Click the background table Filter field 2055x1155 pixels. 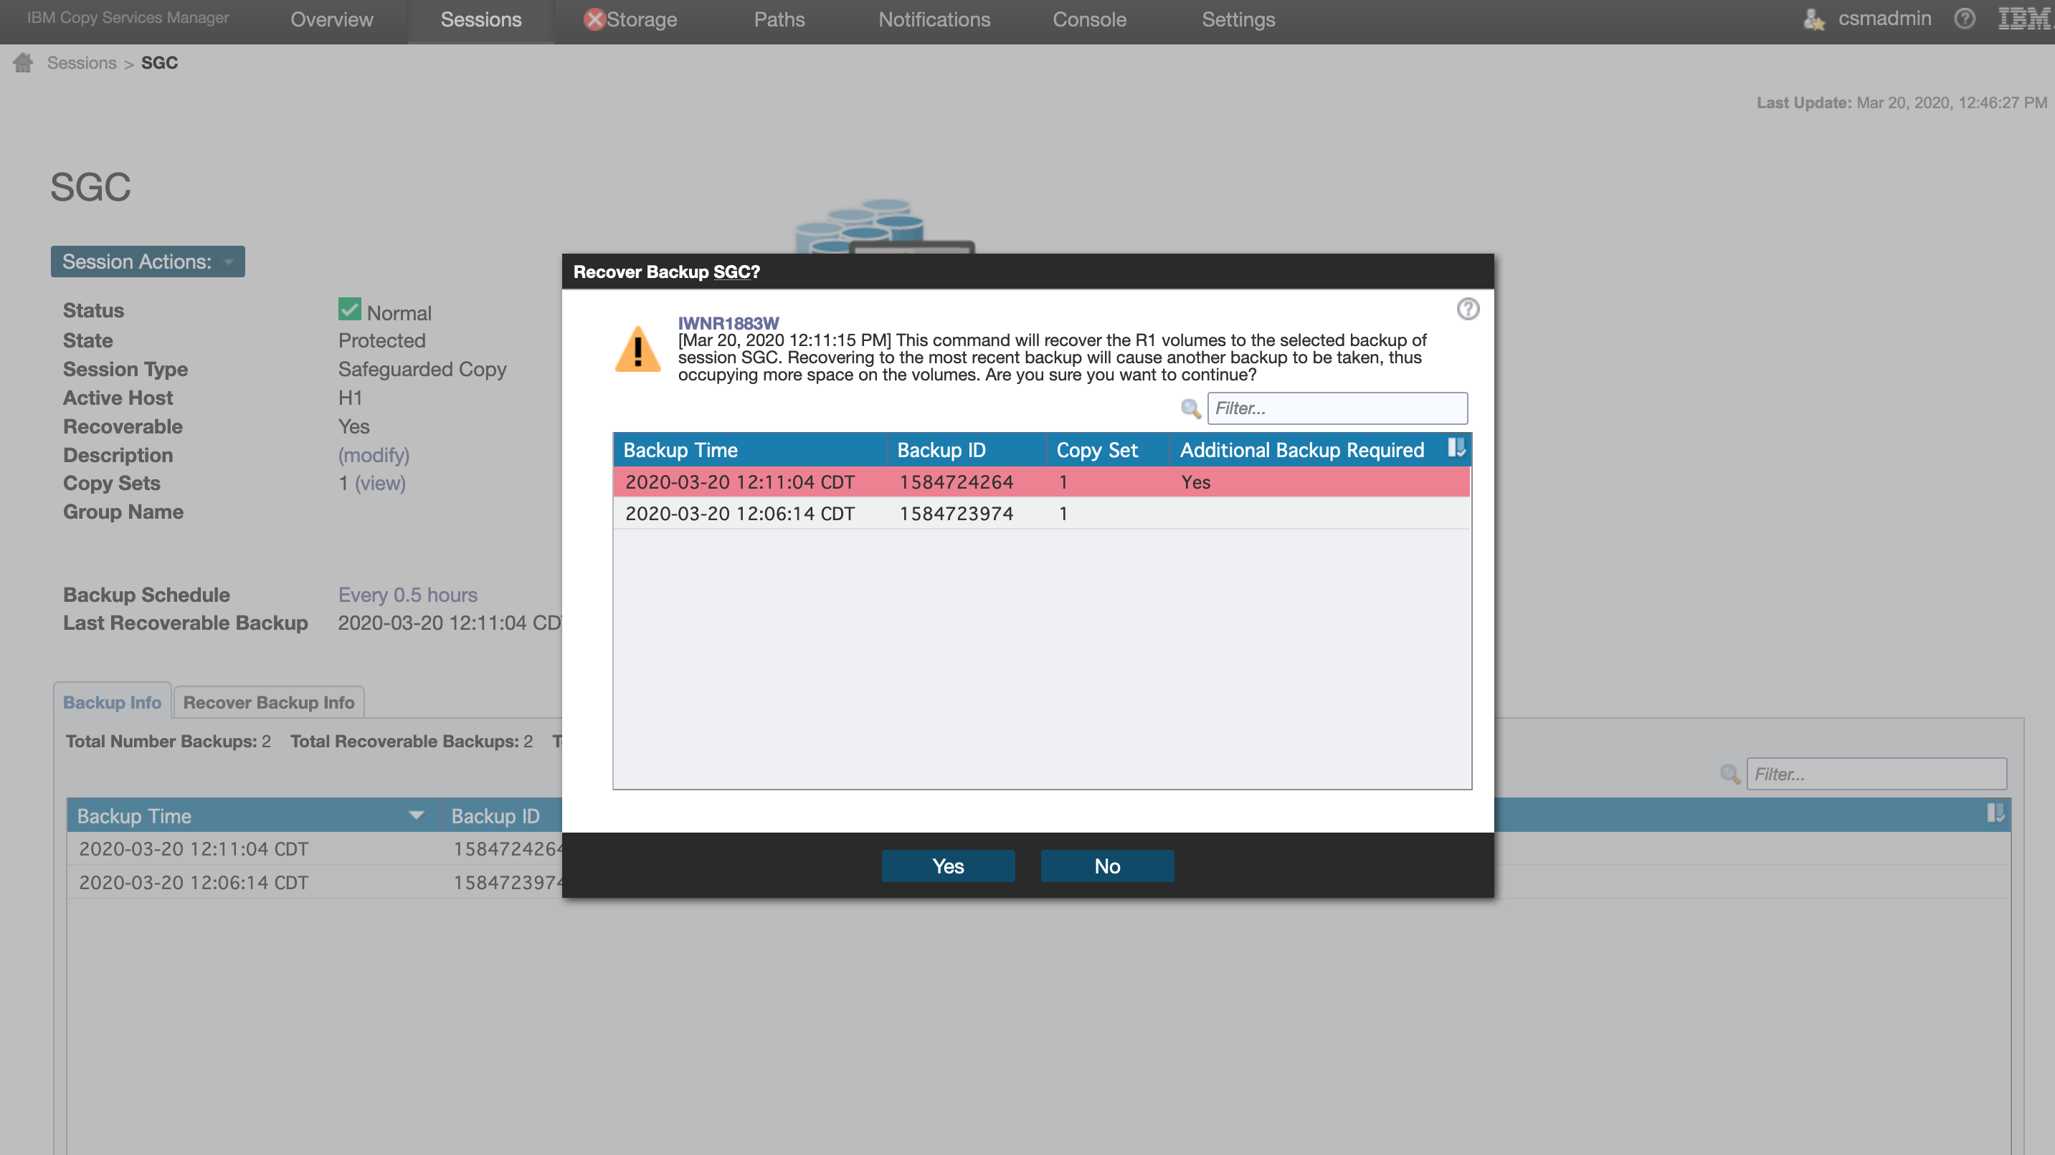[x=1876, y=773]
